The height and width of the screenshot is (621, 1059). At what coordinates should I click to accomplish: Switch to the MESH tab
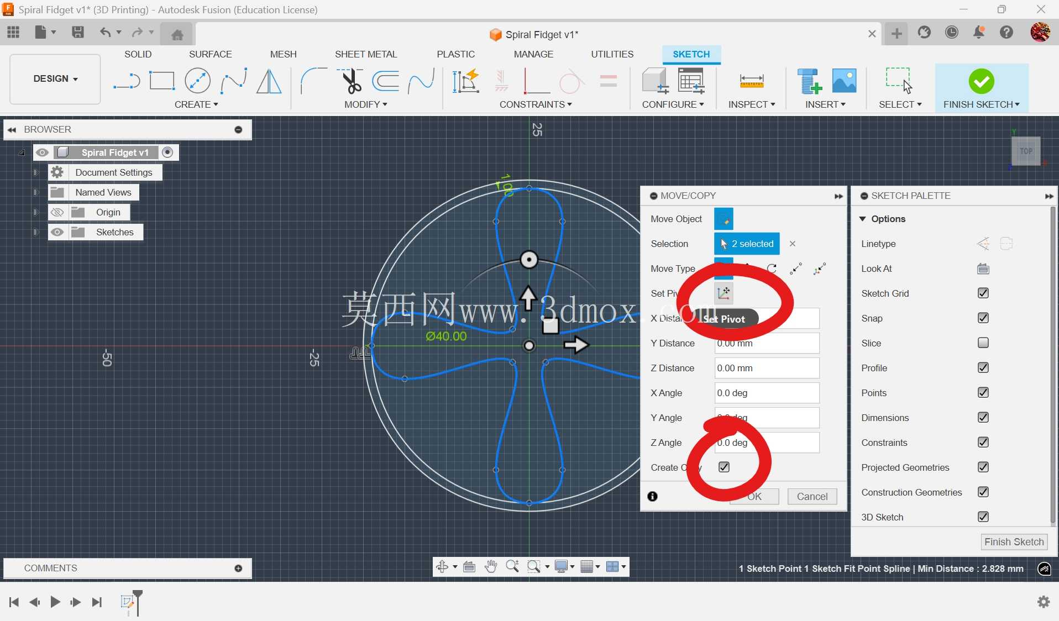(283, 54)
